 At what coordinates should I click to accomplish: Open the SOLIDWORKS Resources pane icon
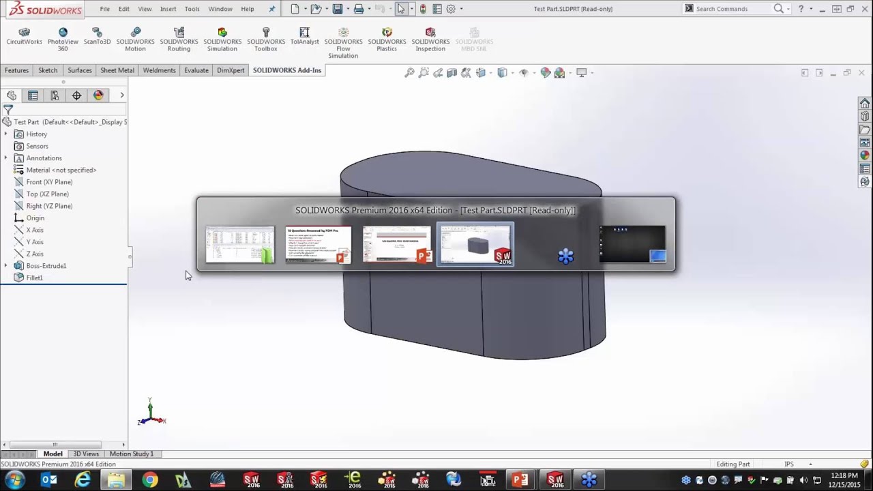(x=865, y=104)
